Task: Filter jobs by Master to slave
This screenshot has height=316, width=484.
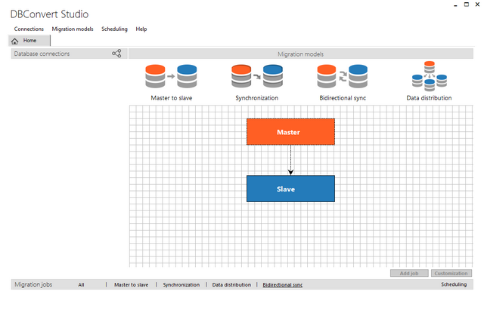Action: coord(132,285)
